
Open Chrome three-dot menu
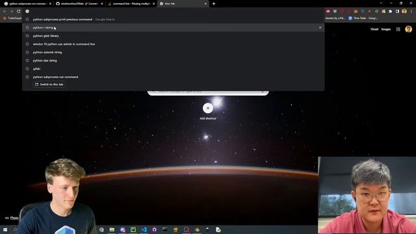pos(411,12)
